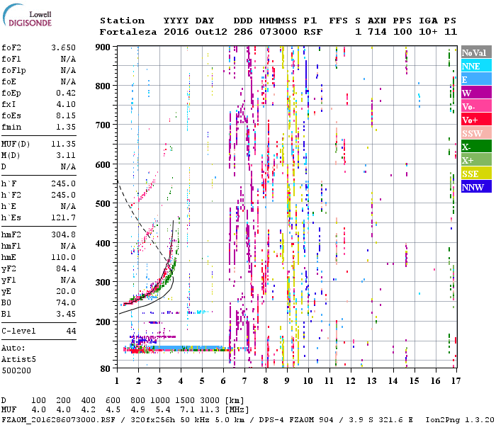
Task: Click the 80 km height axis label
Action: pyautogui.click(x=106, y=369)
